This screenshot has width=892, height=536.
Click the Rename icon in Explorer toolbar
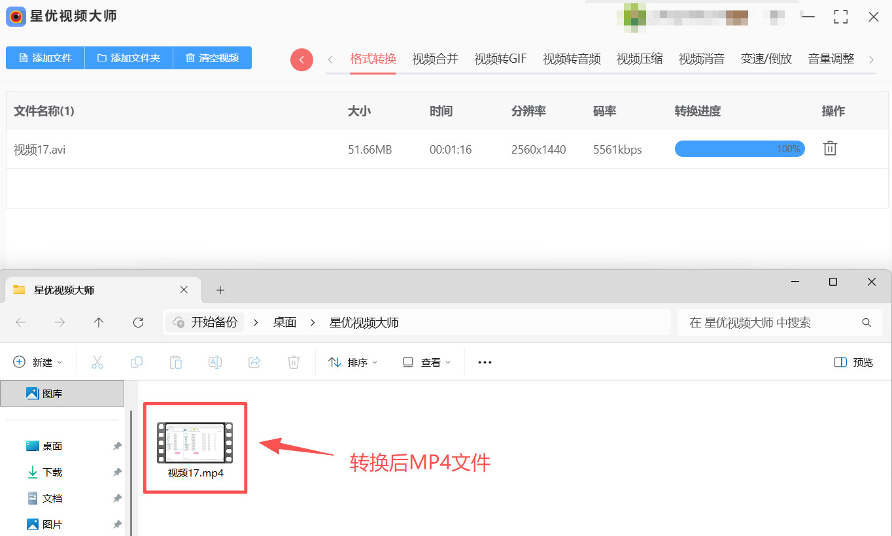click(x=215, y=362)
